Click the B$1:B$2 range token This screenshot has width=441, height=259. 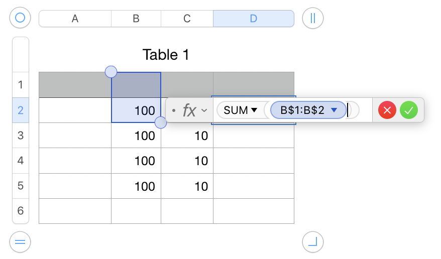tap(303, 110)
